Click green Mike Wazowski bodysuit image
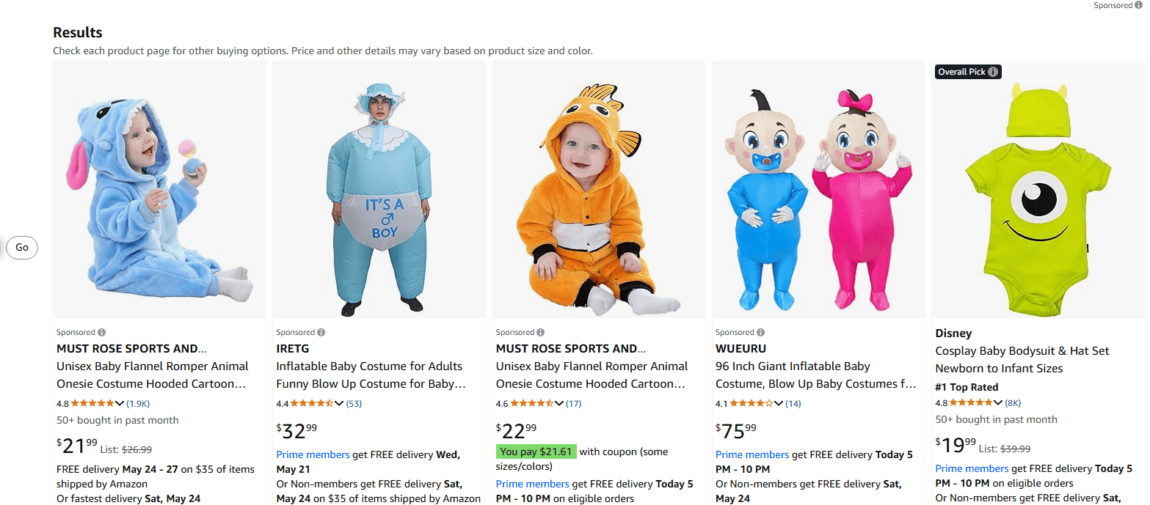Viewport: 1150px width, 505px height. coord(1037,191)
